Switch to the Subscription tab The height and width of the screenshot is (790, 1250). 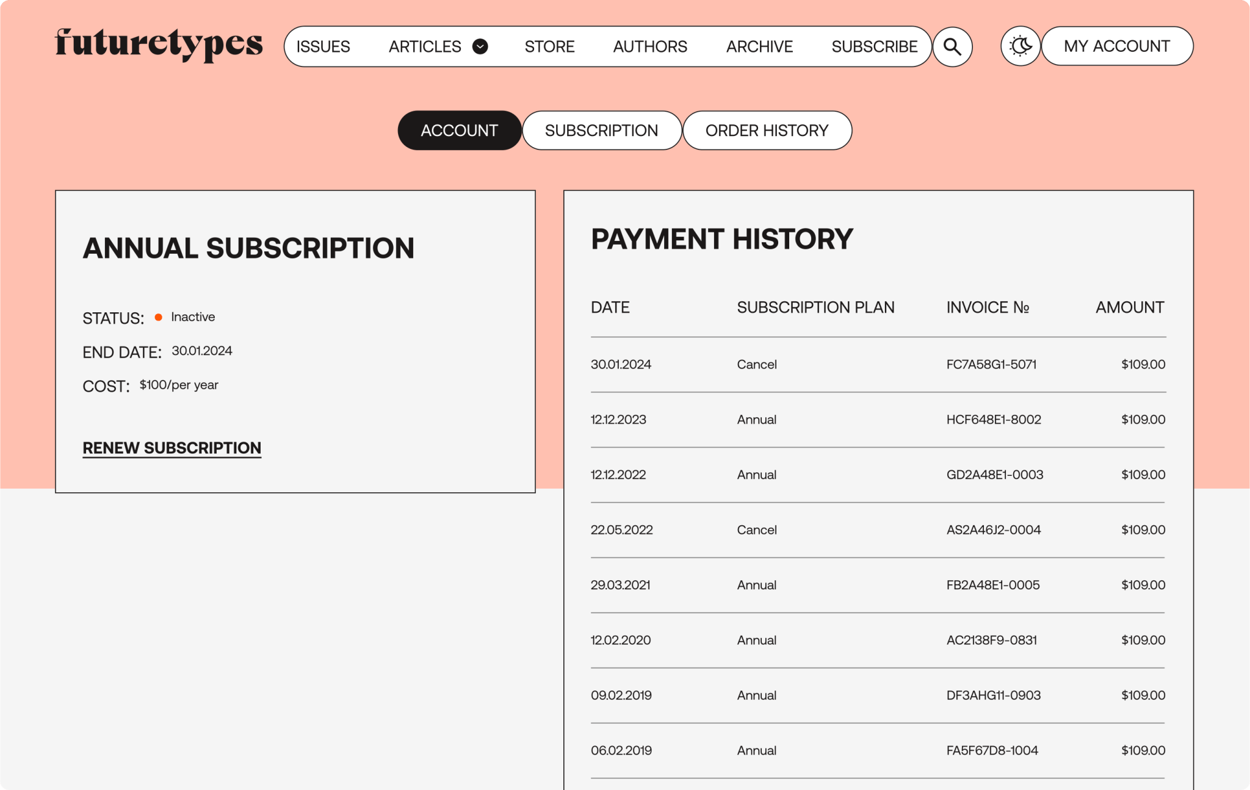click(601, 131)
